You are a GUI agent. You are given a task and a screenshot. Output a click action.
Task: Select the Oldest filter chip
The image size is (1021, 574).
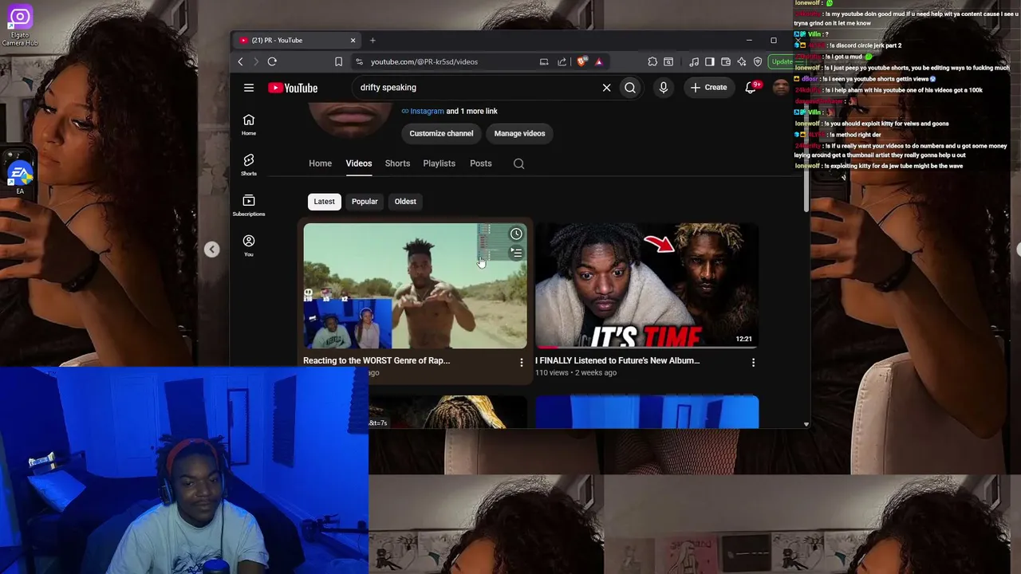tap(405, 202)
